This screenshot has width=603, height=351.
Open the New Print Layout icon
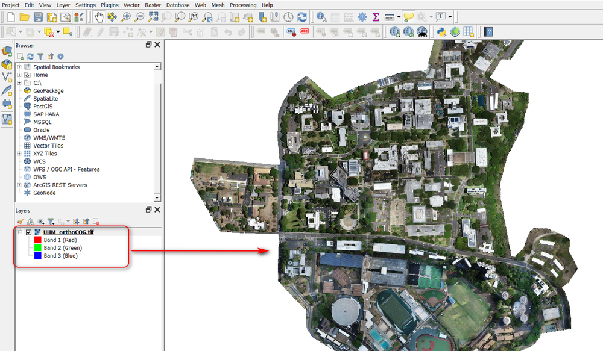(51, 17)
